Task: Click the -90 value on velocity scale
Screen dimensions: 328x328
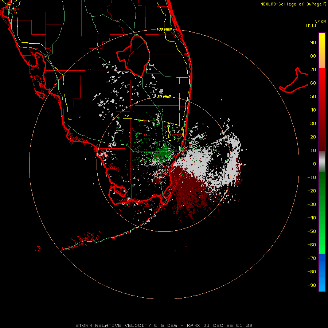Action: tap(312, 285)
